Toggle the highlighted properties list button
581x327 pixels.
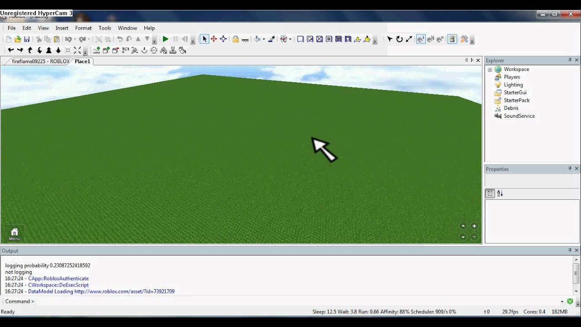(452, 39)
